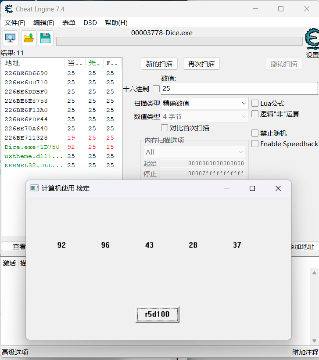Select address row 226BE6DDBF0
The width and height of the screenshot is (319, 360).
[61, 92]
